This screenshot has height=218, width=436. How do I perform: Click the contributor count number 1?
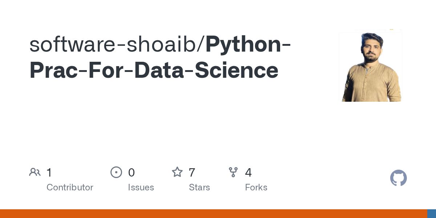tap(49, 173)
